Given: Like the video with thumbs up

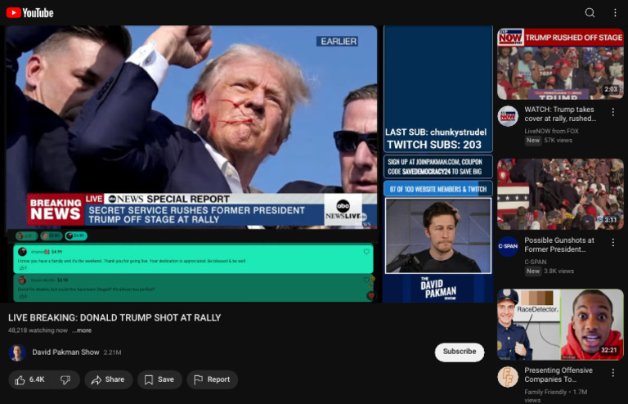Looking at the screenshot, I should point(30,379).
